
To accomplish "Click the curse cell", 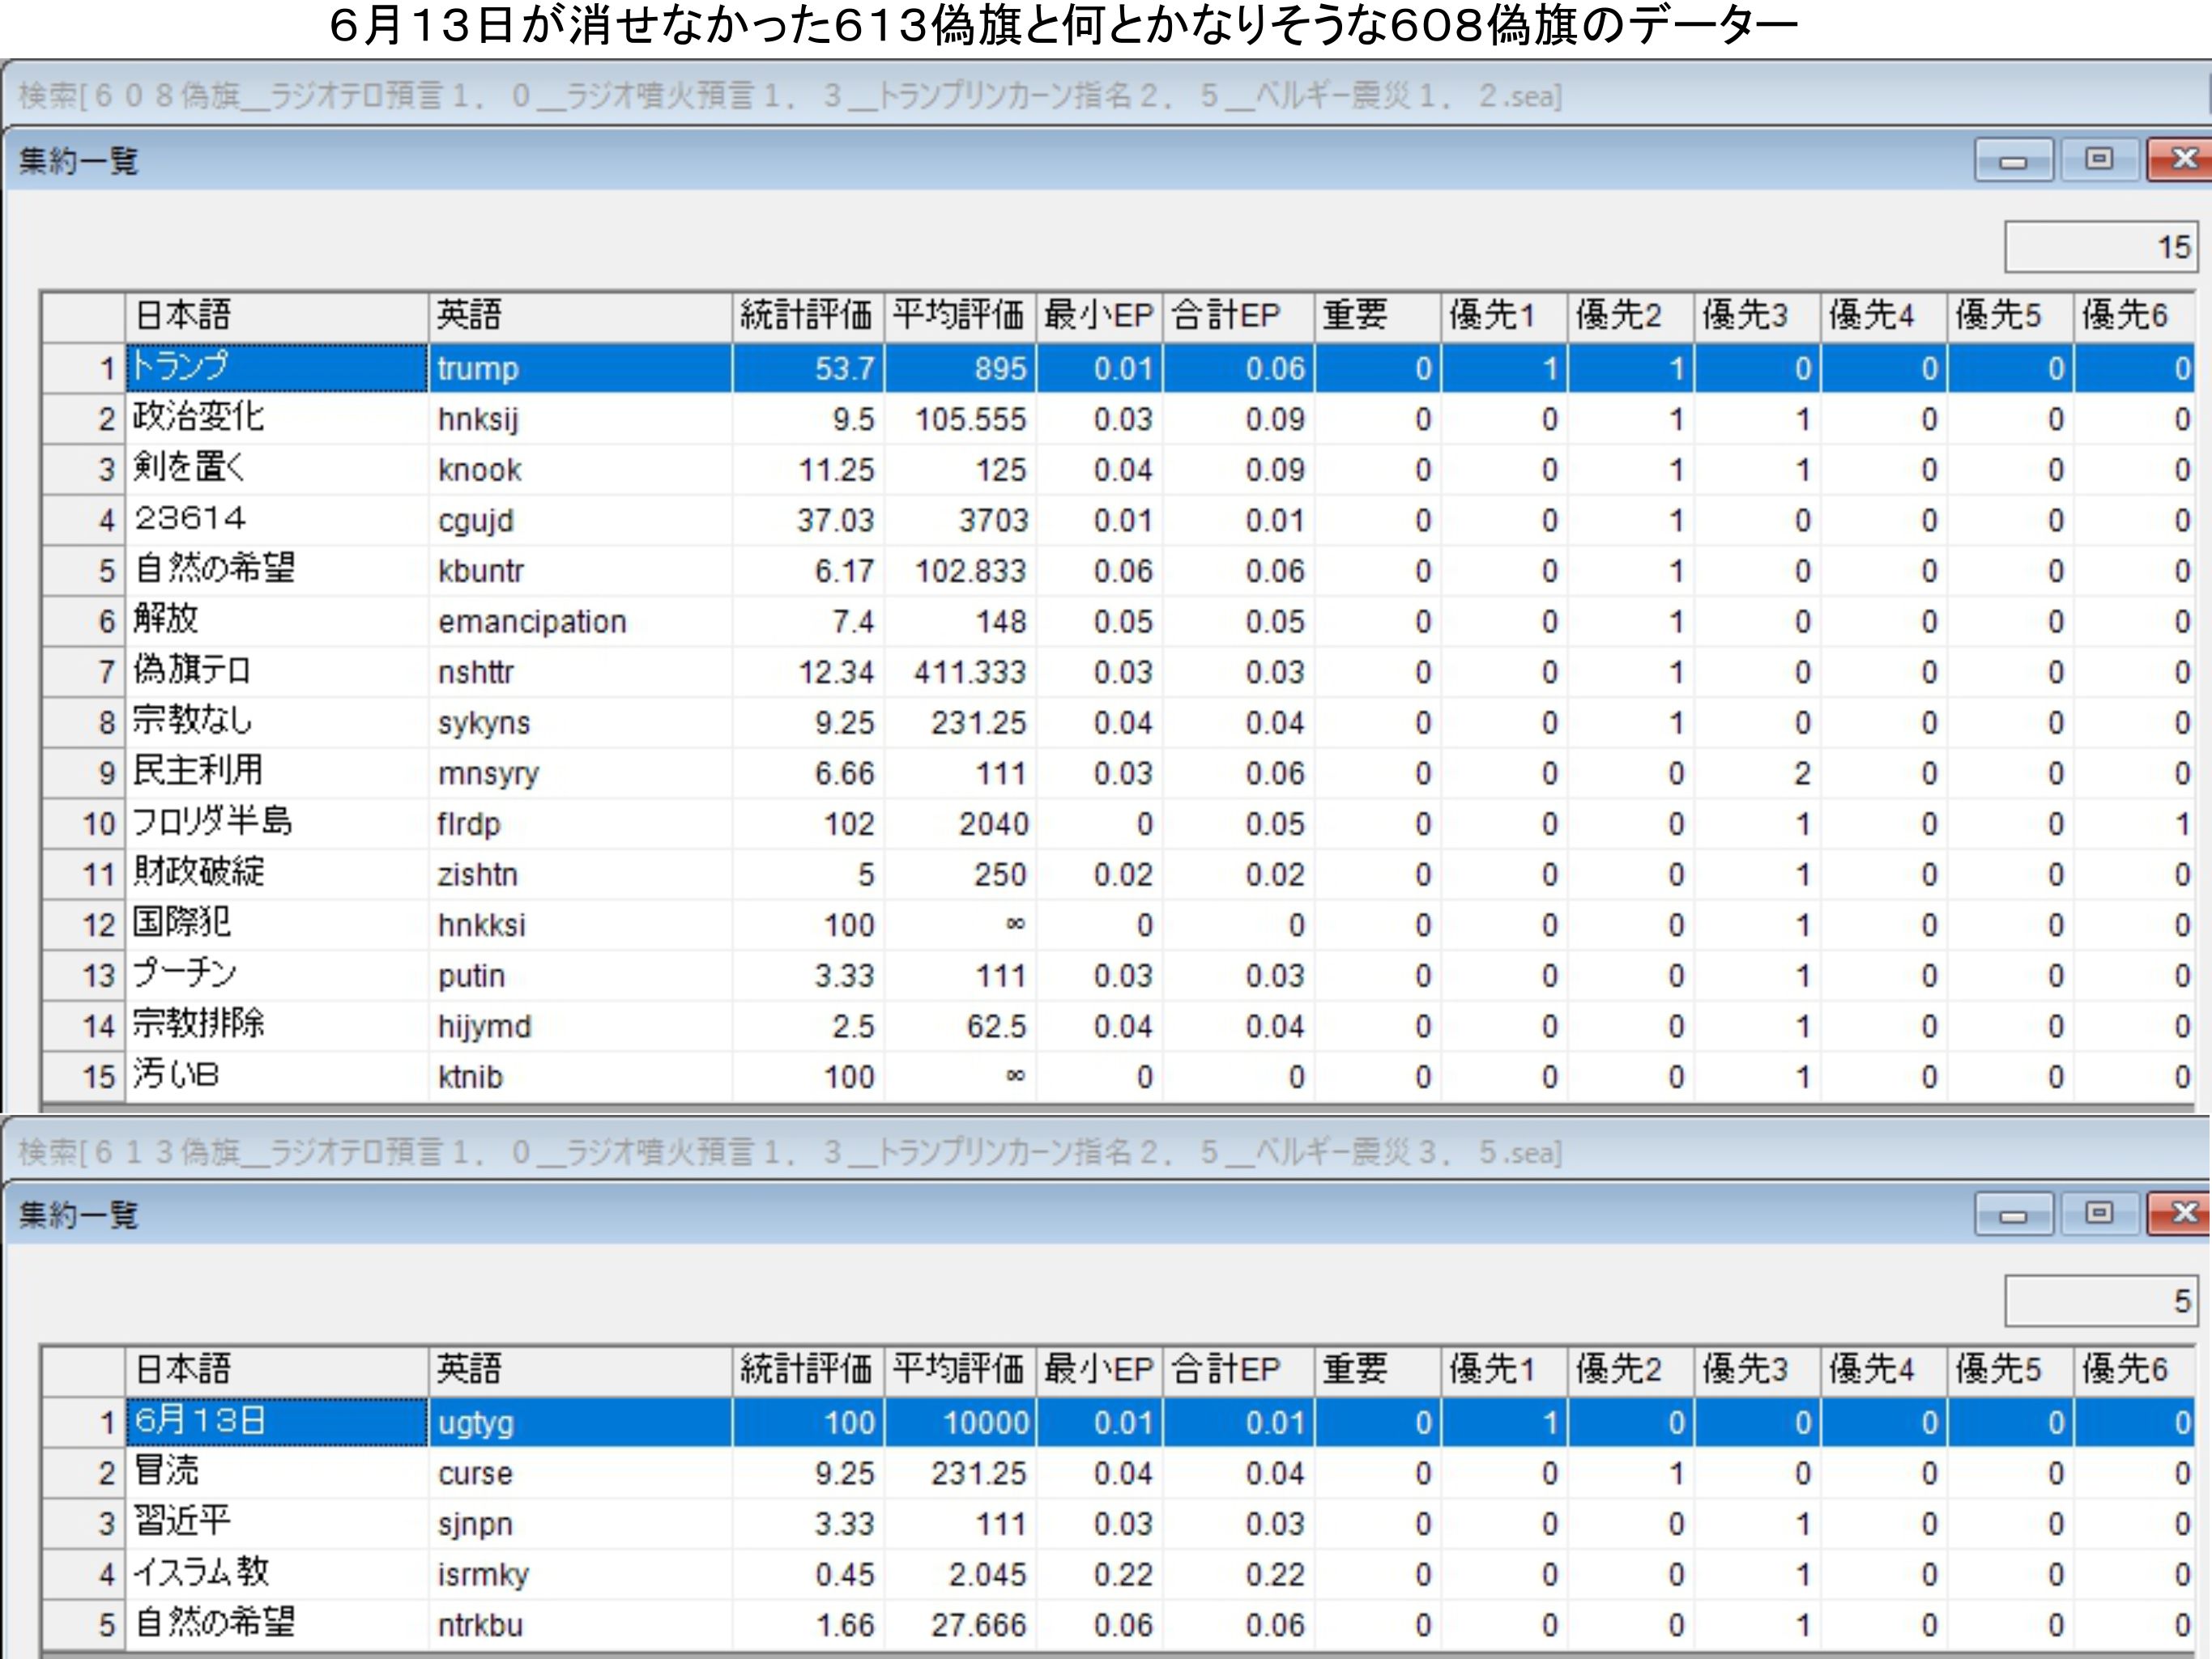I will coord(580,1473).
